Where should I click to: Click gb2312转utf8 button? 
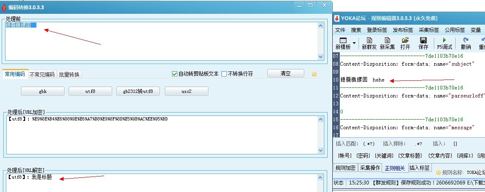pos(138,91)
